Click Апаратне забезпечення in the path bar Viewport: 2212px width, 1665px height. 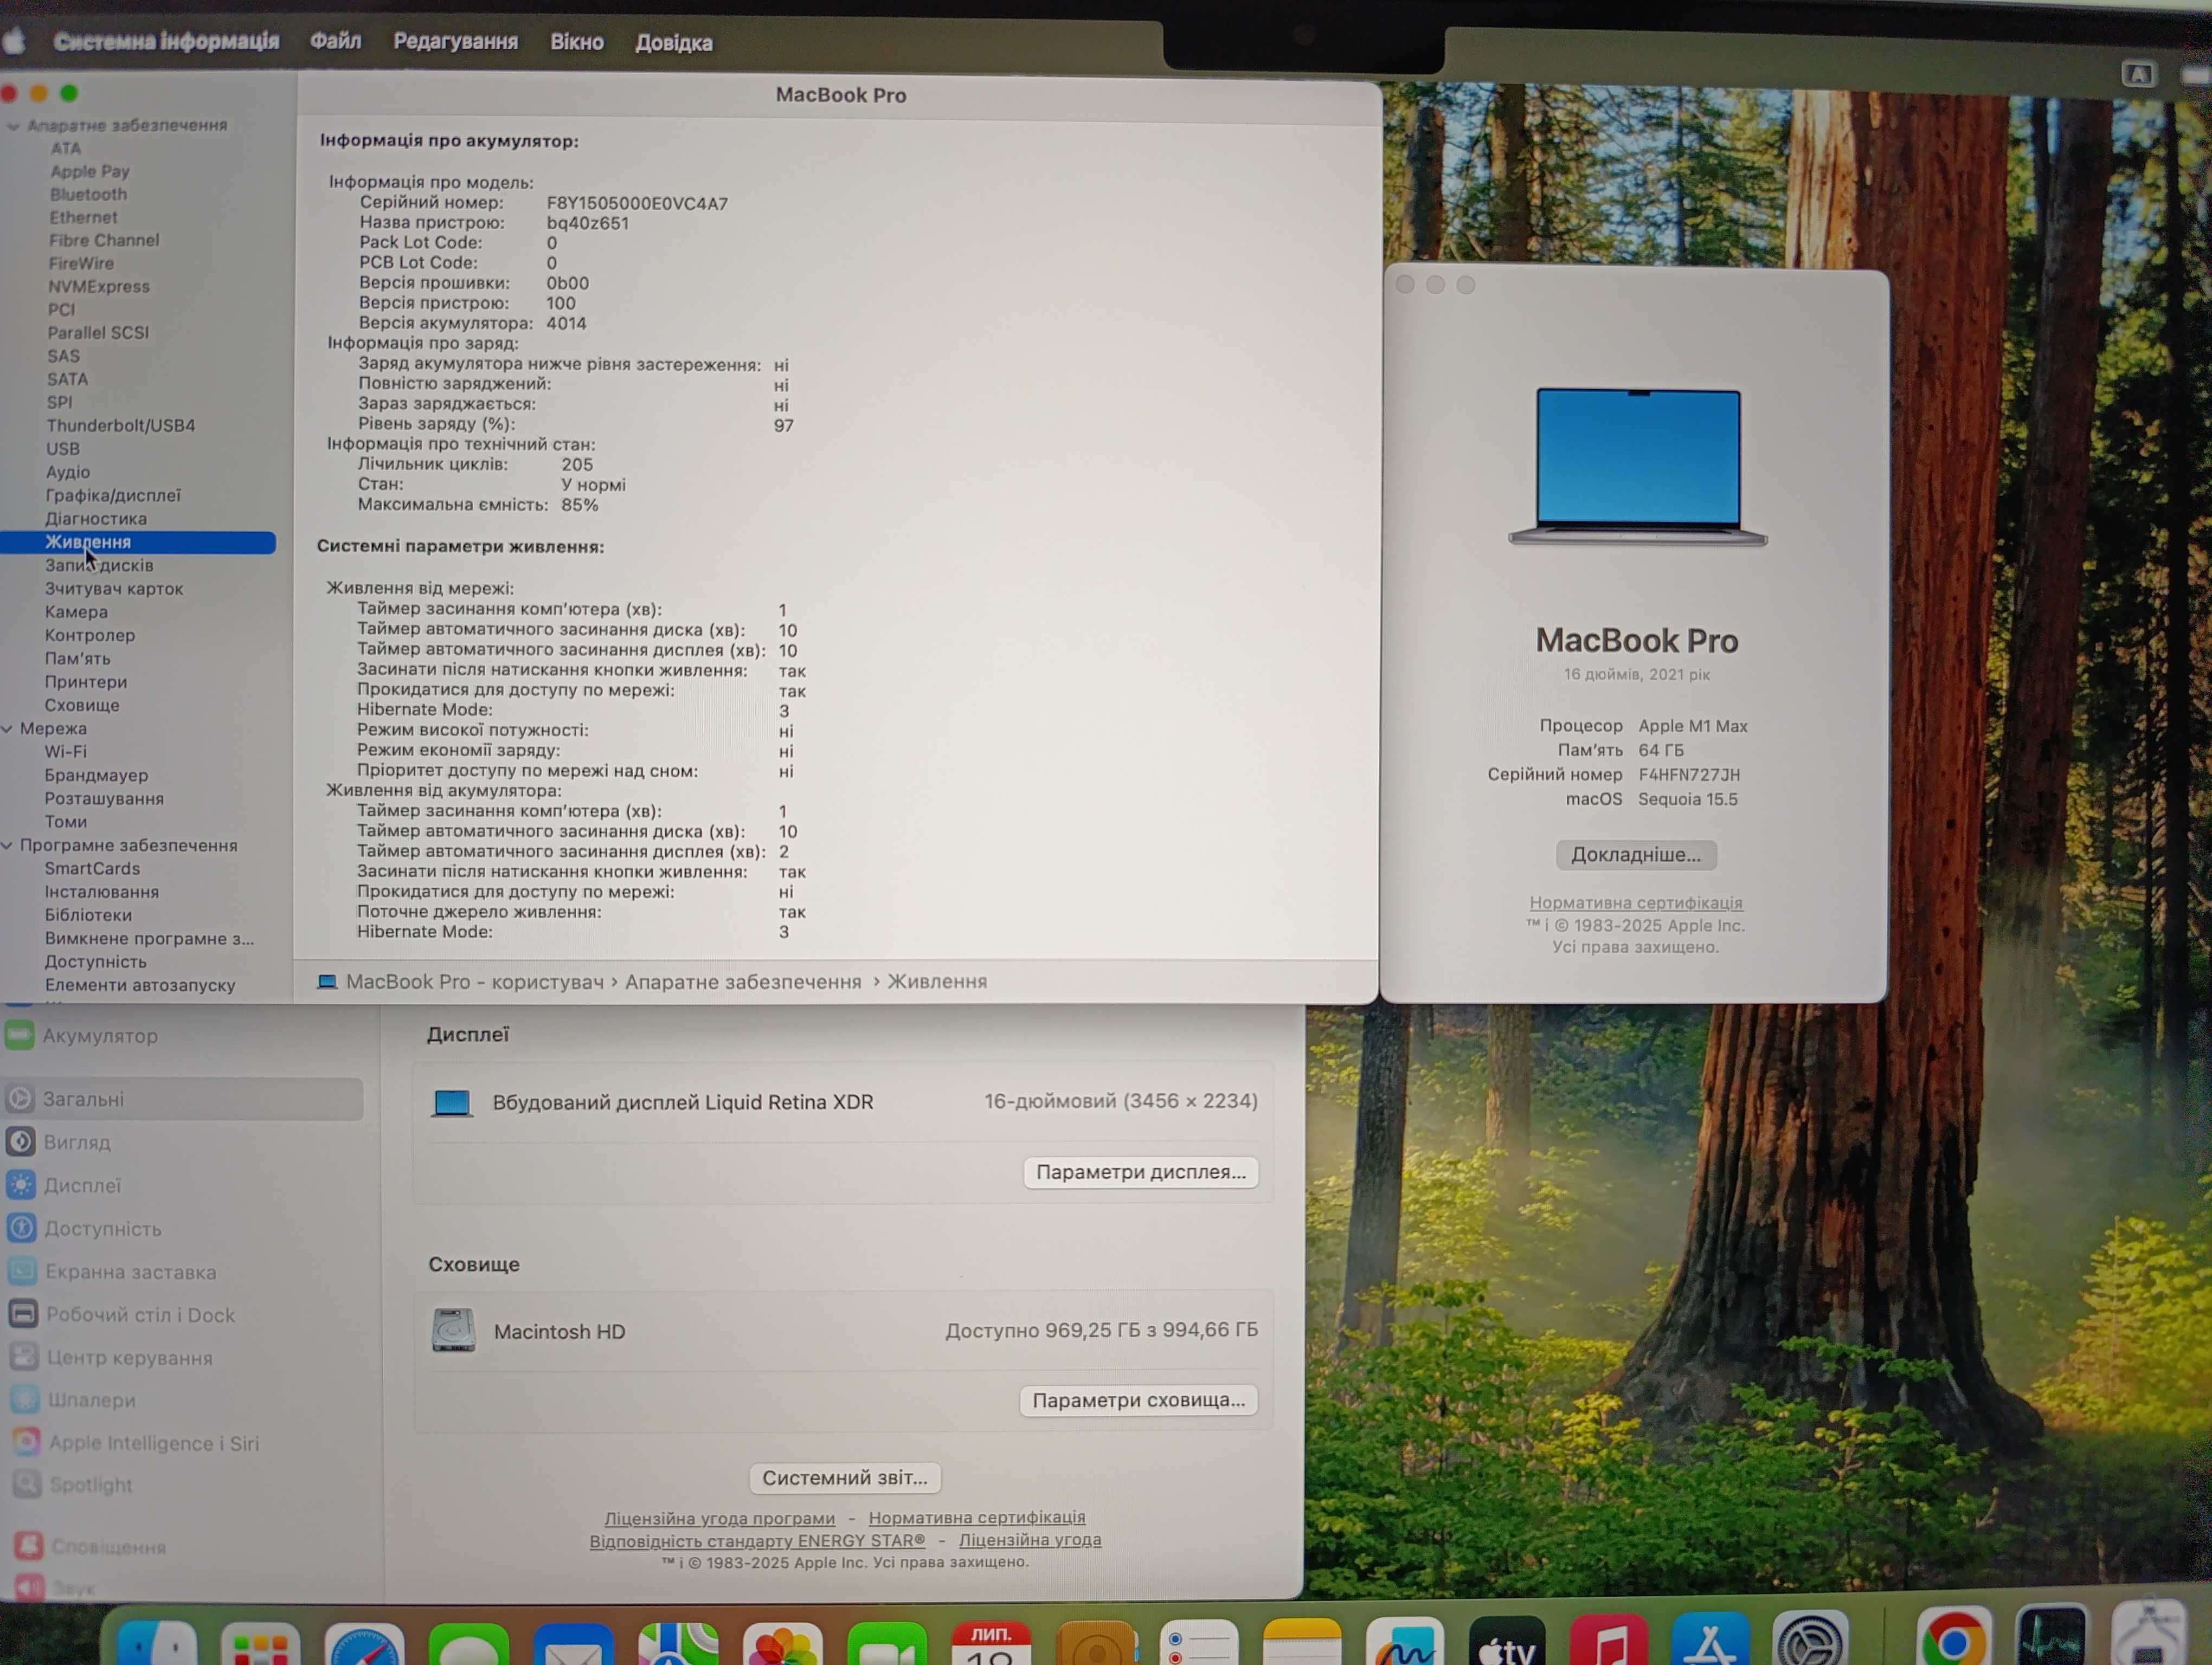[x=743, y=982]
